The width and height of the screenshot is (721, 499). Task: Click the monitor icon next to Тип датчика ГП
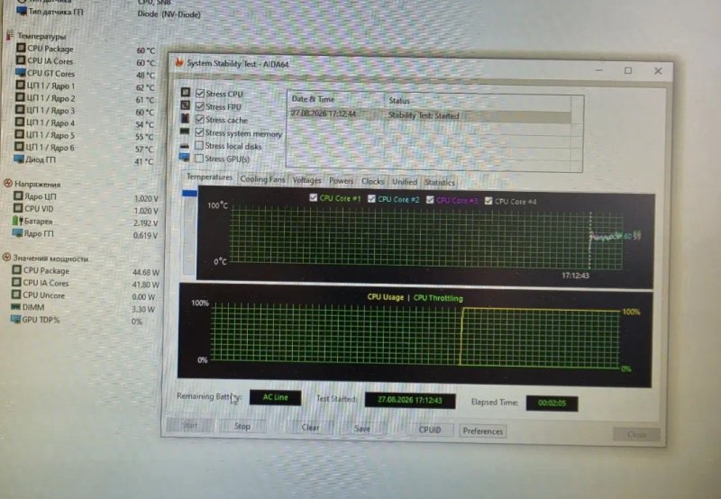point(22,11)
